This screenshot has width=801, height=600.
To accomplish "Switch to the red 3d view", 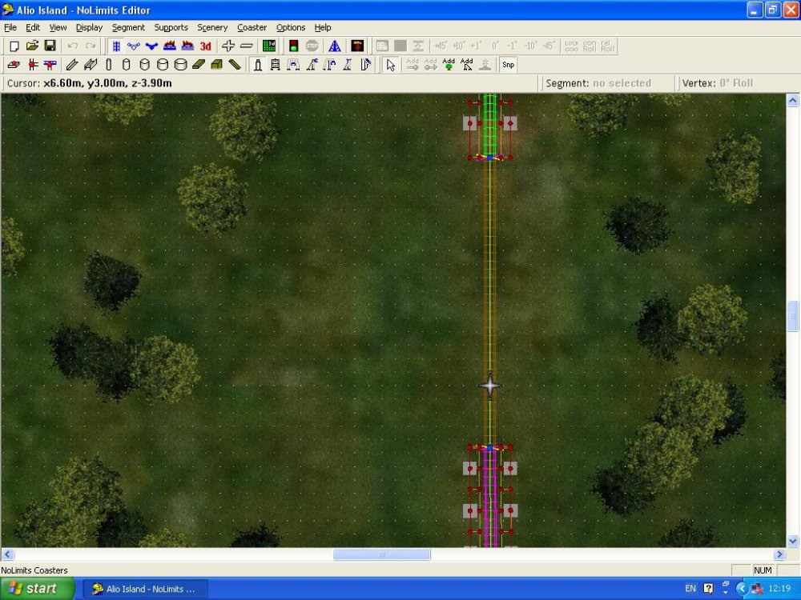I will 206,46.
